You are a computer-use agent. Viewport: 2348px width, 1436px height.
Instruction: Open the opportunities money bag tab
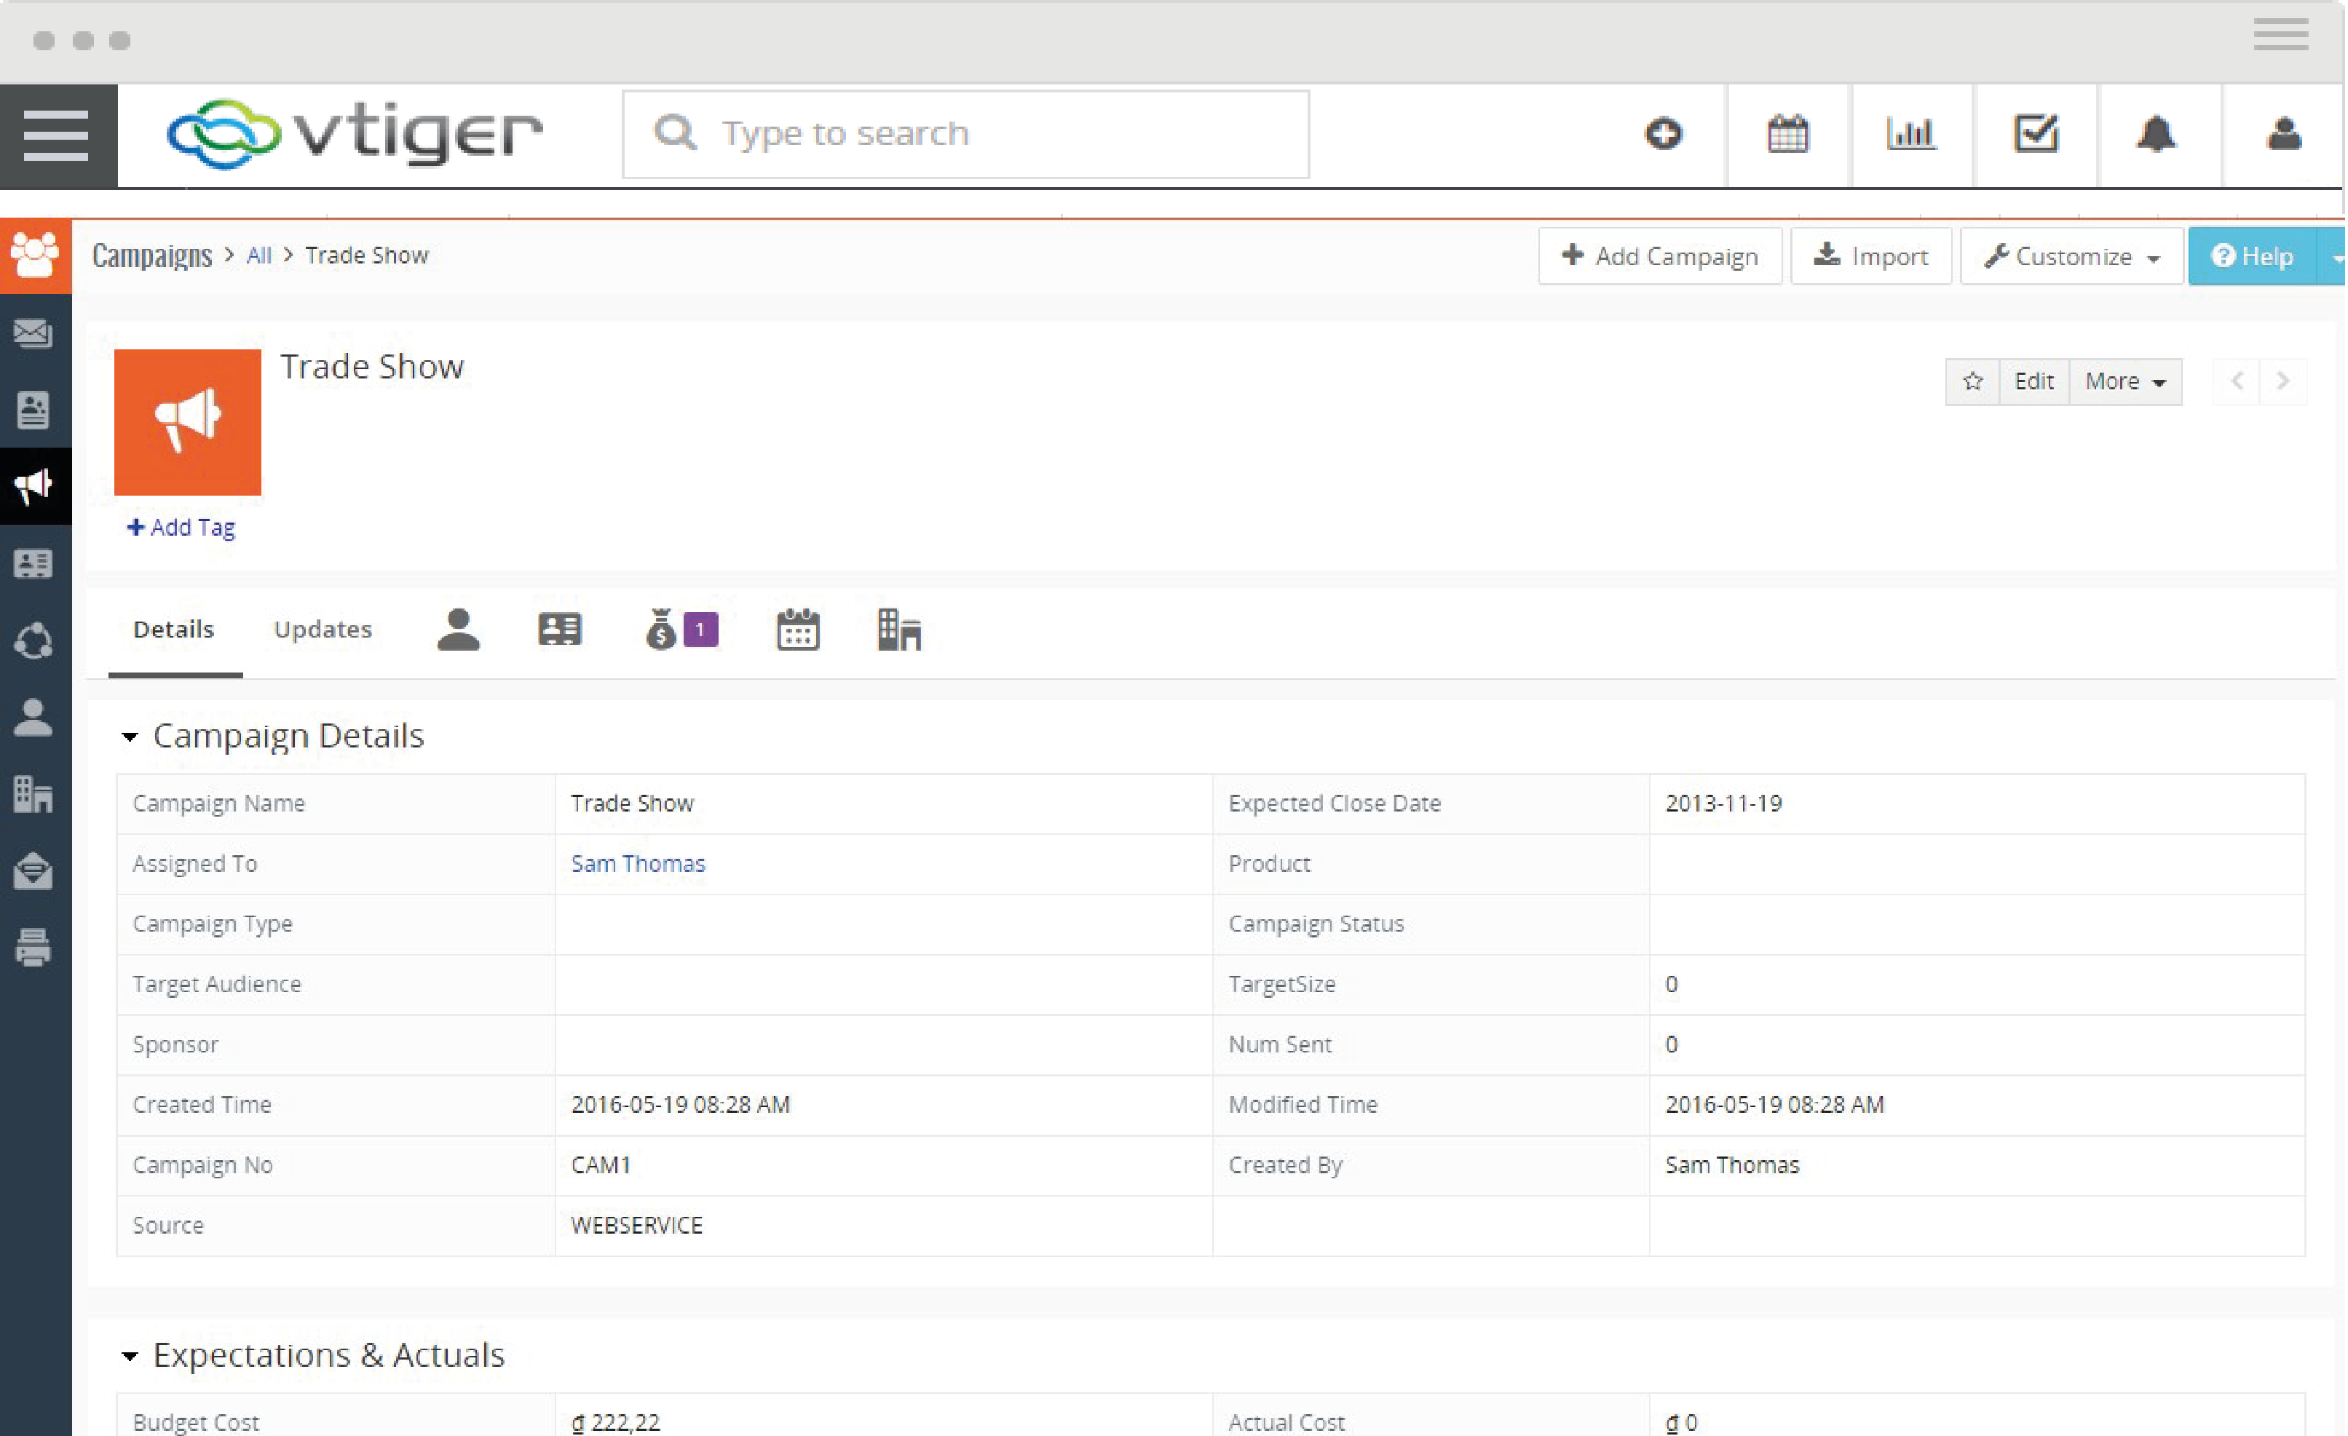[x=661, y=630]
